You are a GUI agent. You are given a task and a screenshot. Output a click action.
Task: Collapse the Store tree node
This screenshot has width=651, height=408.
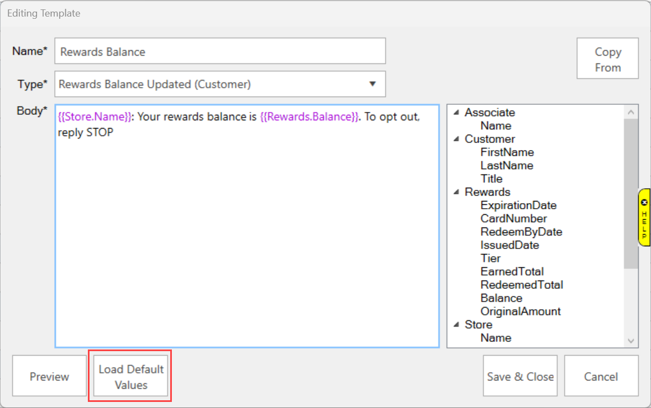pyautogui.click(x=456, y=325)
